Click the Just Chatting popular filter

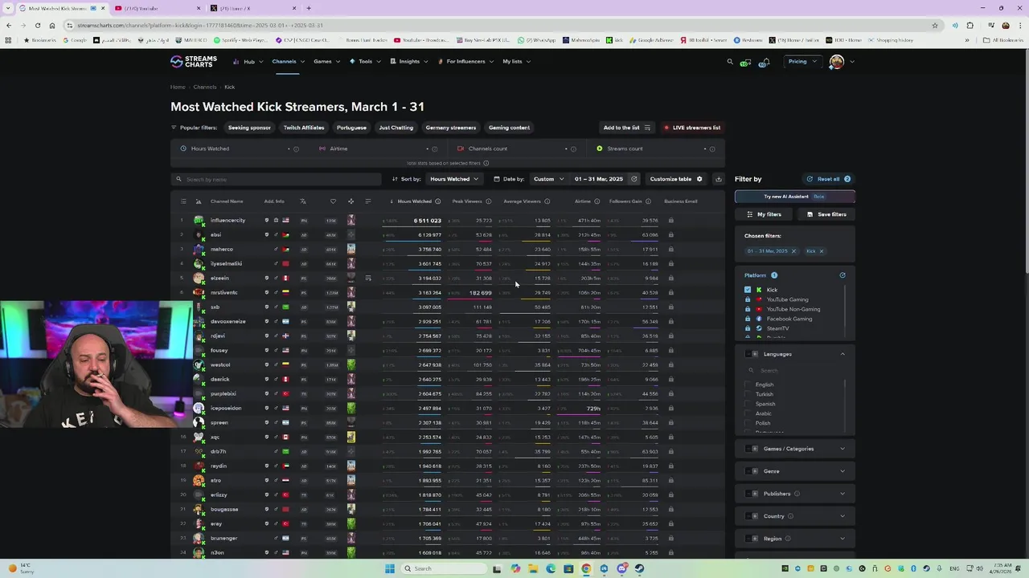(396, 128)
